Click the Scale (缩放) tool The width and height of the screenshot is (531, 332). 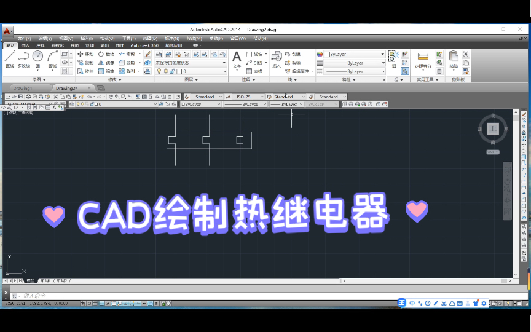(x=106, y=71)
